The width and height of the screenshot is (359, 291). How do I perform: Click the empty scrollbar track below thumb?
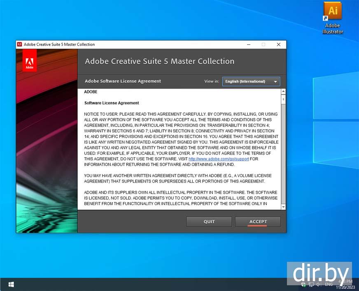(x=283, y=156)
